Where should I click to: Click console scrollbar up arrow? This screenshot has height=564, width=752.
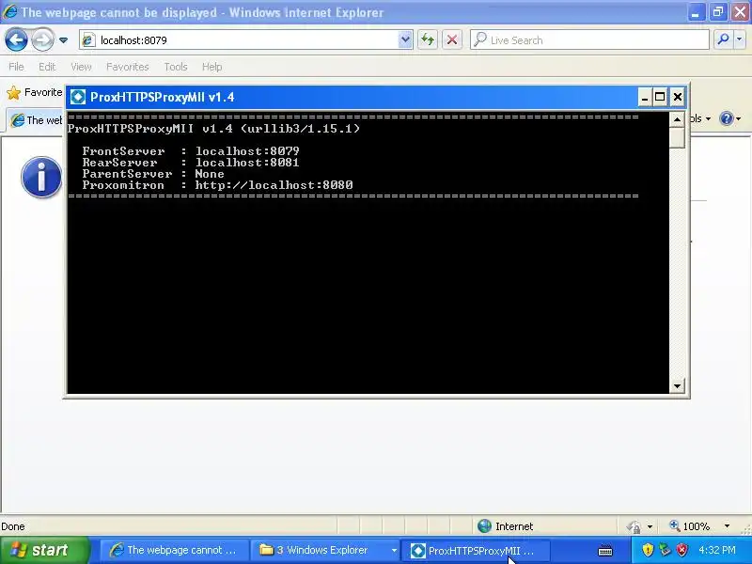click(677, 119)
